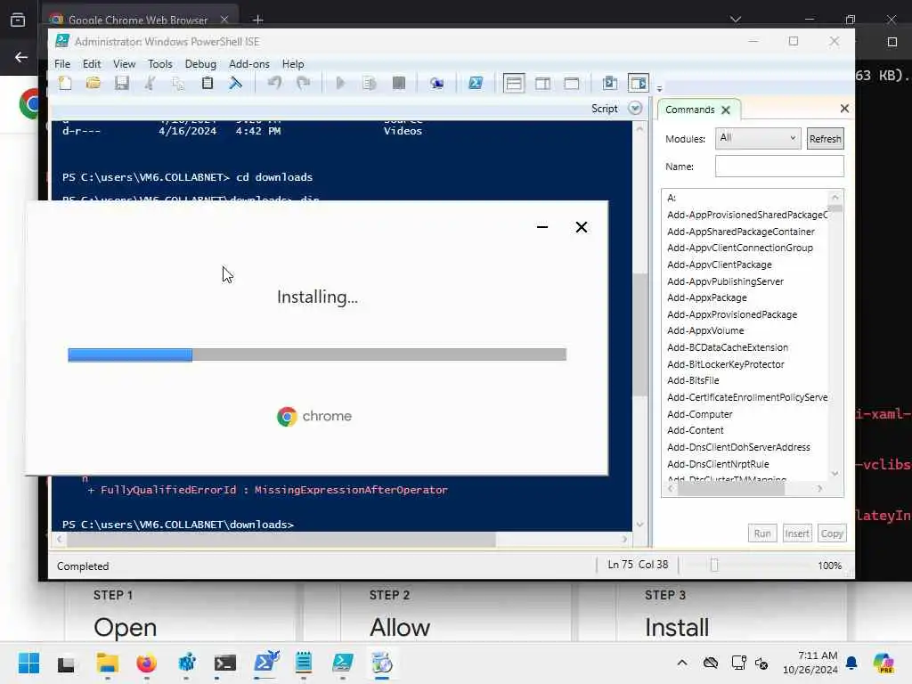Click the Show Command Window icon

coord(609,83)
